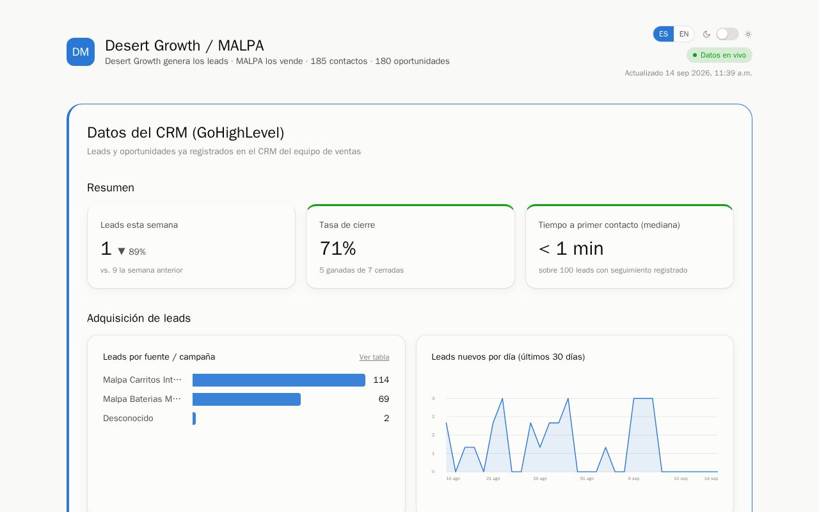Click the Actualizado 14 sep 2026 timestamp
Screen dimensions: 819x512
688,73
